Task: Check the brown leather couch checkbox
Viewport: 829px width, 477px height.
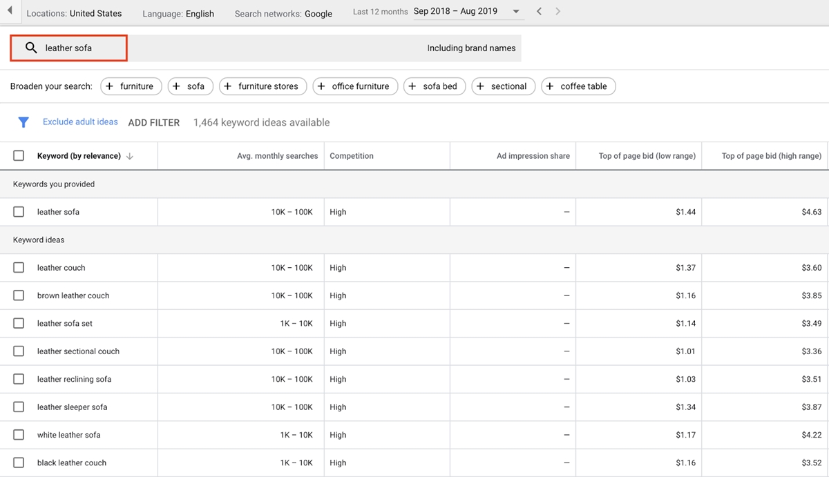Action: tap(19, 295)
